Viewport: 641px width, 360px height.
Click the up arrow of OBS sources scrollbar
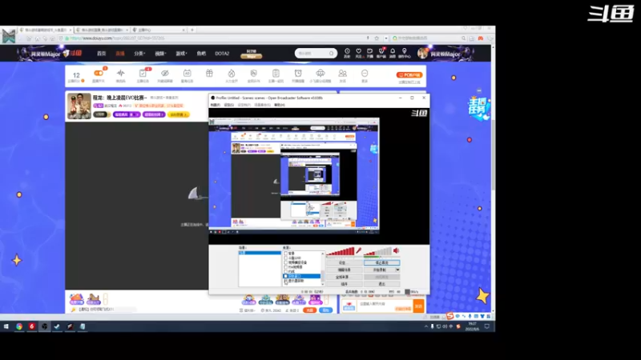pos(323,253)
